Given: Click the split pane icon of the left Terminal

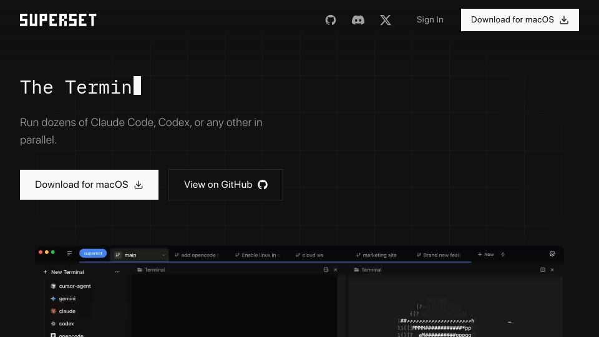Looking at the screenshot, I should click(x=326, y=270).
